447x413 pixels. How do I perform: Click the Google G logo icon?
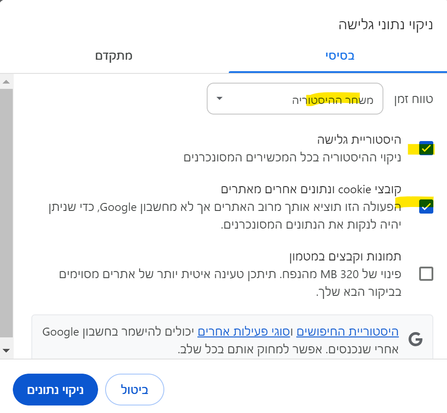[x=415, y=340]
